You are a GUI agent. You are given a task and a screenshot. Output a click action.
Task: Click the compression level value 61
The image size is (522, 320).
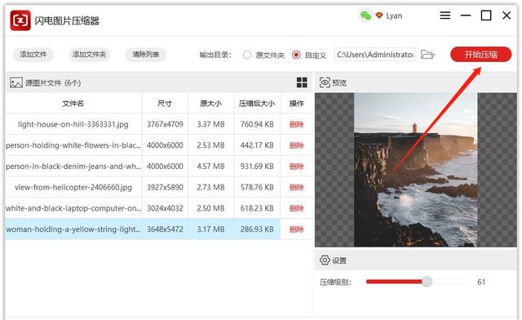coord(481,282)
